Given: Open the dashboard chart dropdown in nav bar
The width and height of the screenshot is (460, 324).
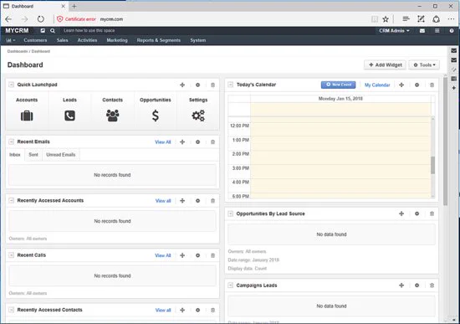Looking at the screenshot, I should pos(11,40).
